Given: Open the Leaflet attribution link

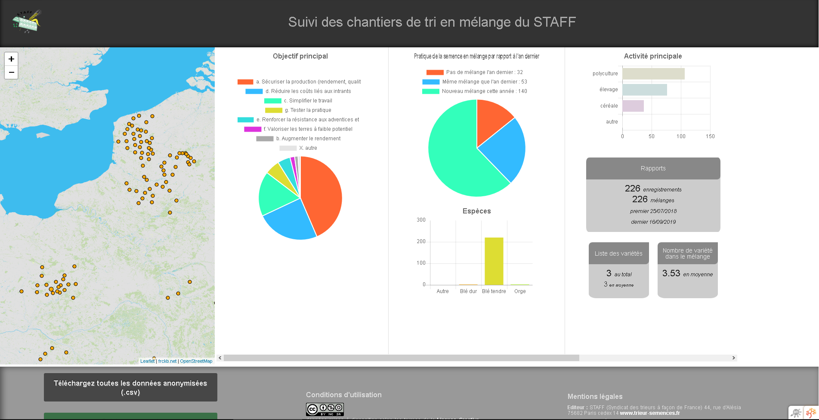Looking at the screenshot, I should 147,361.
